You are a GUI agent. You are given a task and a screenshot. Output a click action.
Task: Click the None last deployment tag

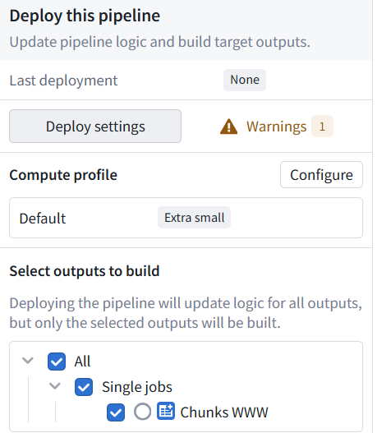pos(245,80)
